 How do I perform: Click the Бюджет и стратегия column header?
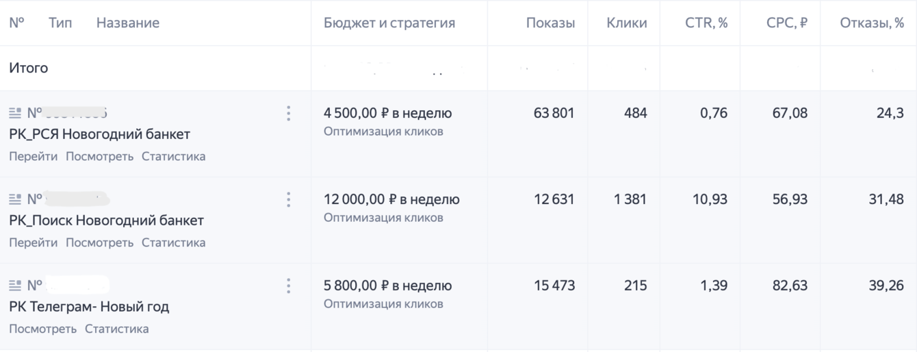[389, 23]
